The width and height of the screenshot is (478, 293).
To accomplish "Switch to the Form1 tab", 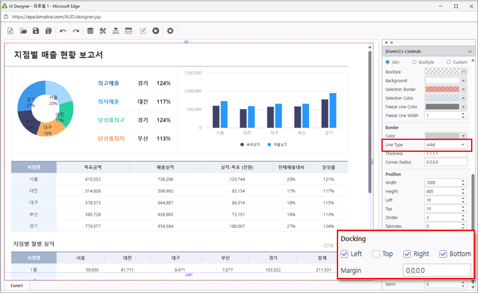I will tap(17, 286).
